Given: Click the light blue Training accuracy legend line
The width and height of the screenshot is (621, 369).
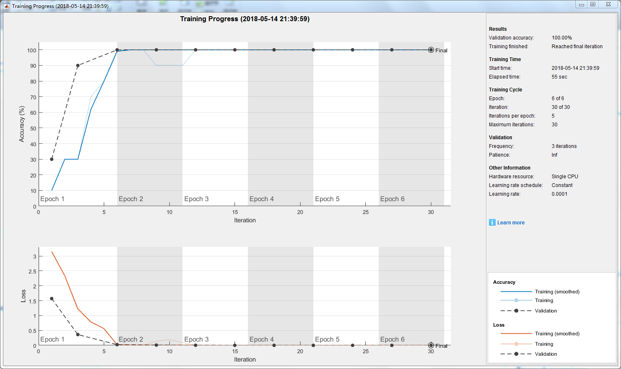Looking at the screenshot, I should click(x=516, y=300).
